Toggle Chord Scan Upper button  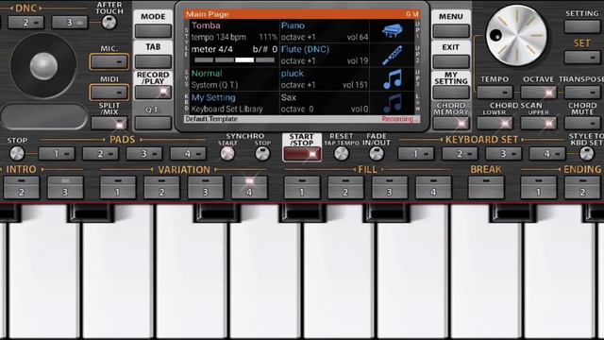click(539, 123)
